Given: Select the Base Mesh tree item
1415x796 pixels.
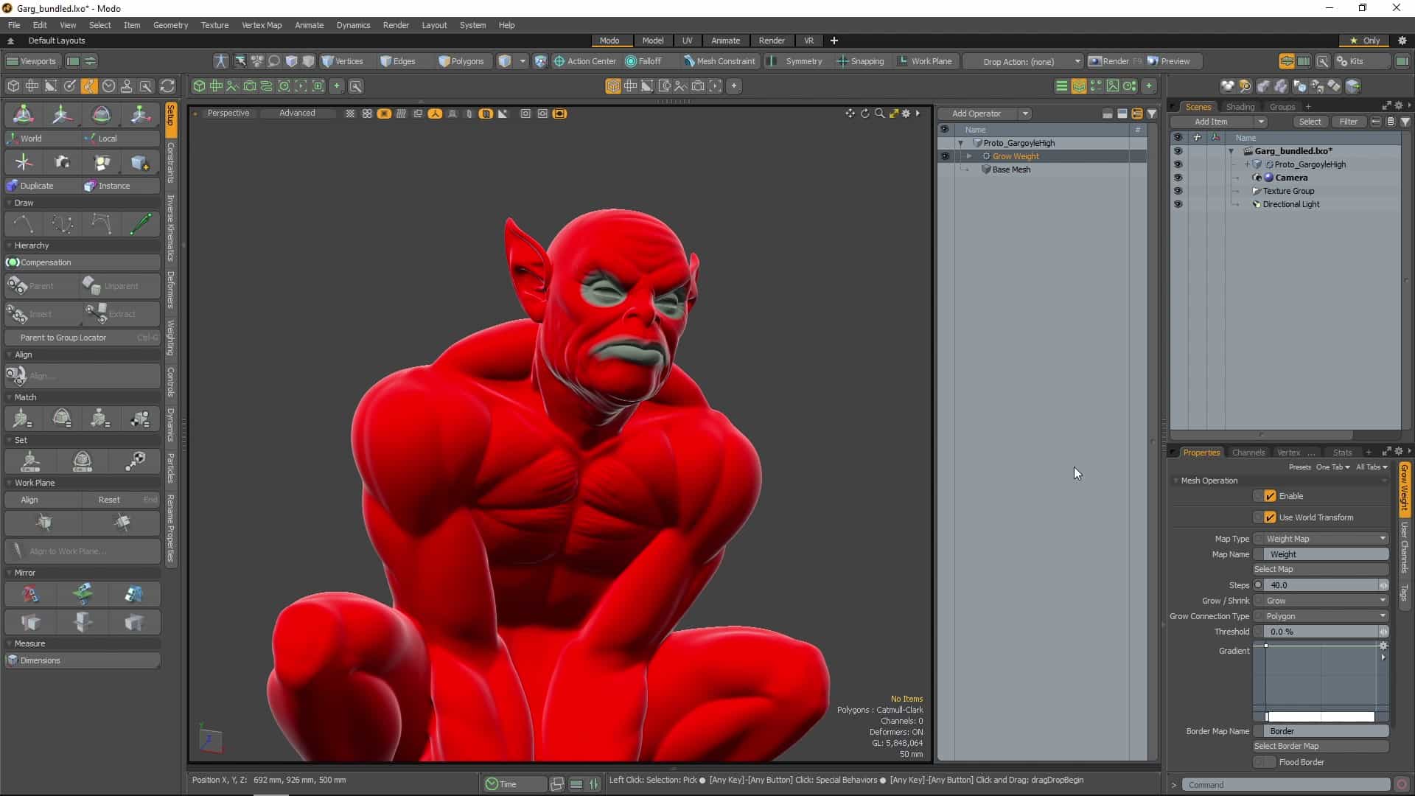Looking at the screenshot, I should pos(1010,169).
